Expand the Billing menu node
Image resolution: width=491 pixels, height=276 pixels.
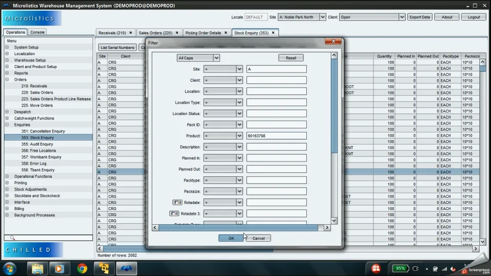pos(7,209)
